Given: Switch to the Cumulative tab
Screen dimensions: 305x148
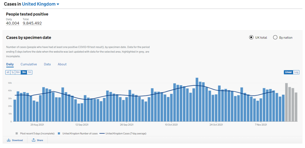Looking at the screenshot, I should pyautogui.click(x=29, y=64).
